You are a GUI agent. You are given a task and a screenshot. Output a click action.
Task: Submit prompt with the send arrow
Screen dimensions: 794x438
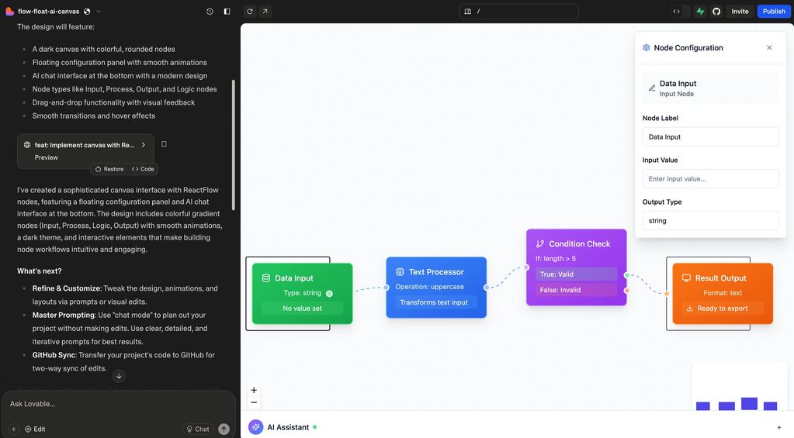(224, 429)
